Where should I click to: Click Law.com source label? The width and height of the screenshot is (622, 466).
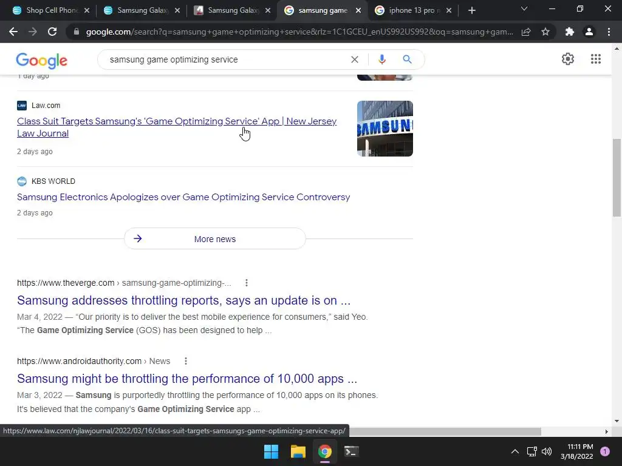[46, 106]
